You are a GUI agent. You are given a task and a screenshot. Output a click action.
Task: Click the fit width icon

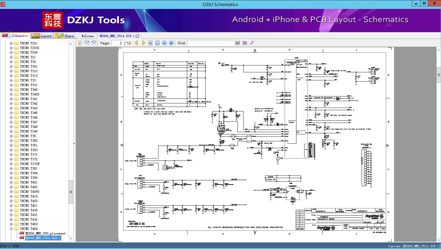click(x=150, y=43)
